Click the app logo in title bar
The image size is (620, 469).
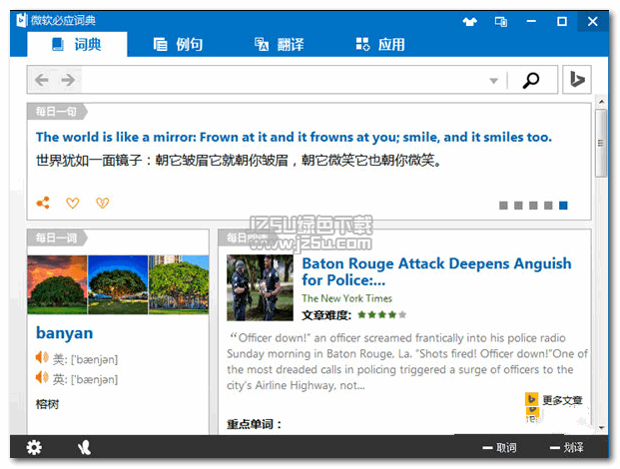pyautogui.click(x=22, y=20)
